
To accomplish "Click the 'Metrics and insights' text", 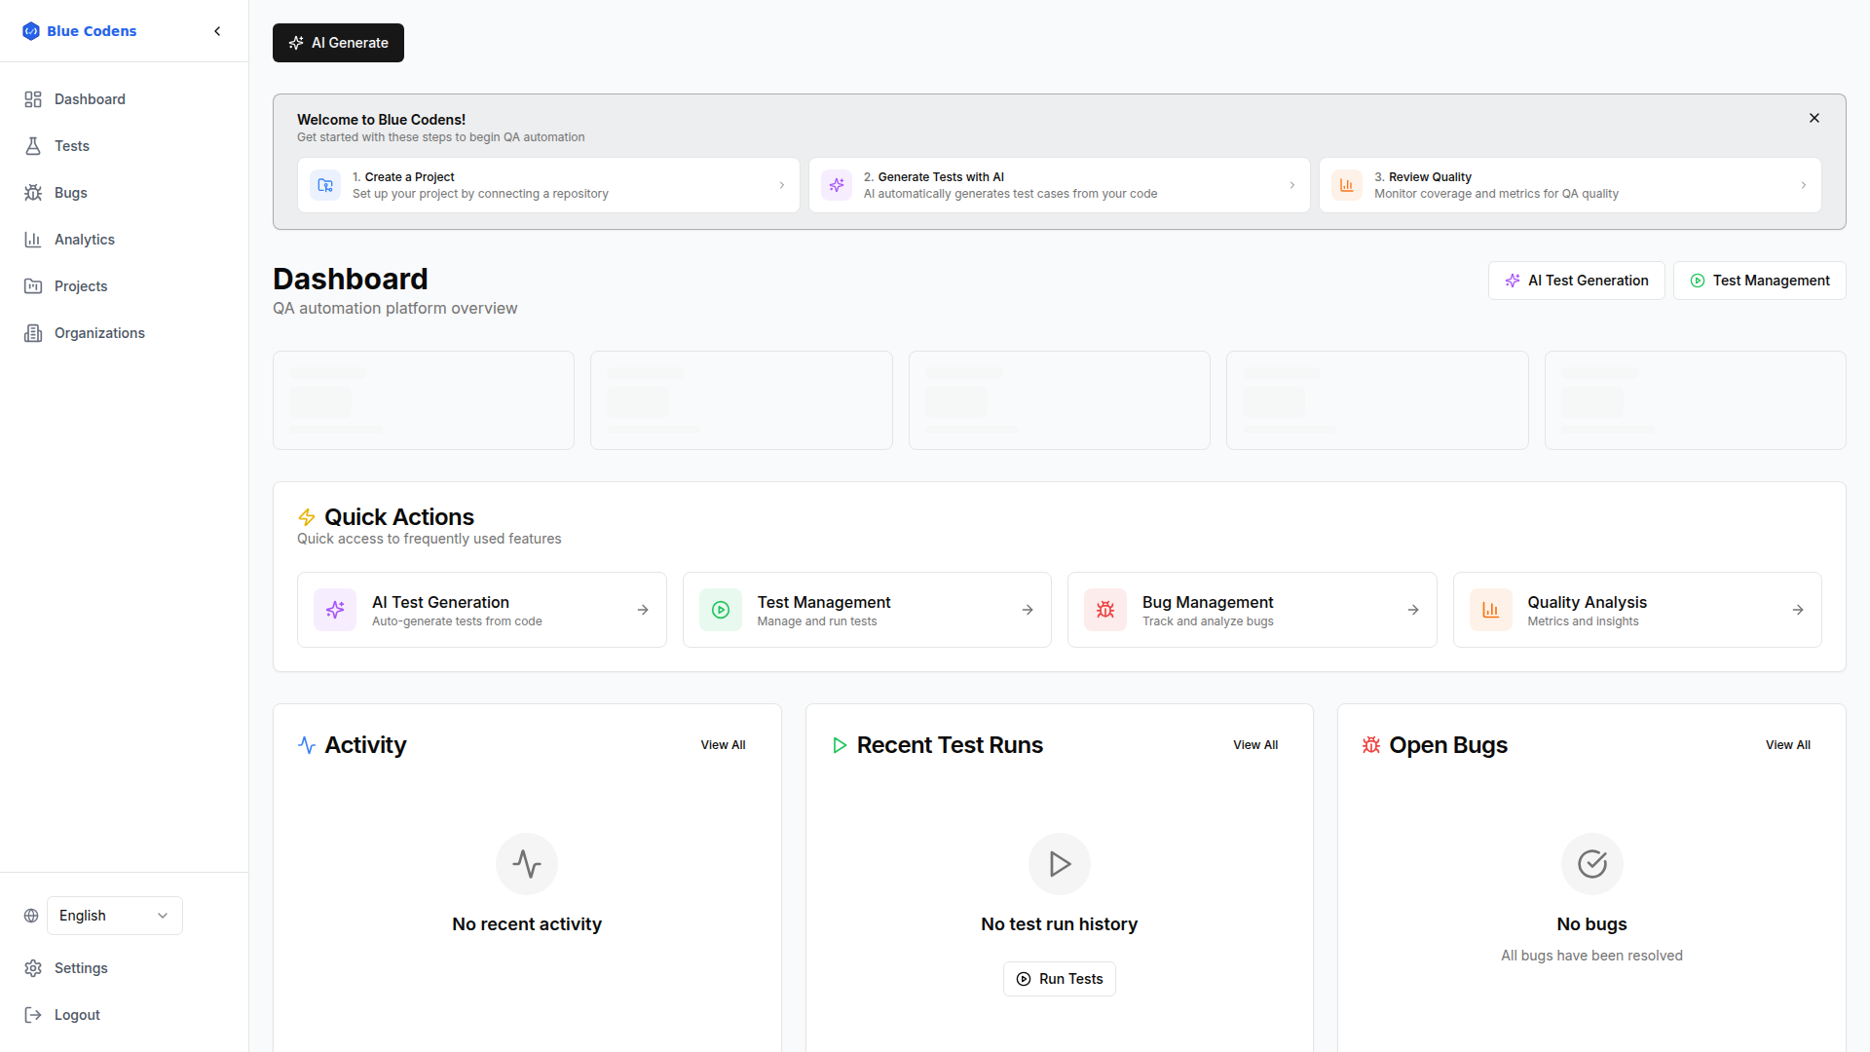I will (x=1583, y=621).
